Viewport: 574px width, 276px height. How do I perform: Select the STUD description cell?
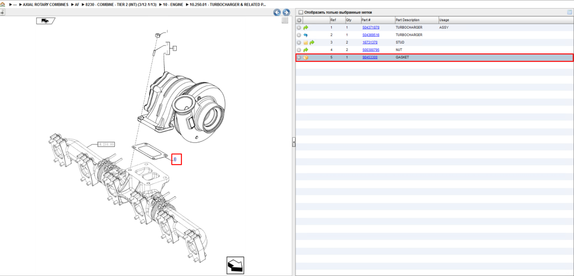[x=400, y=42]
